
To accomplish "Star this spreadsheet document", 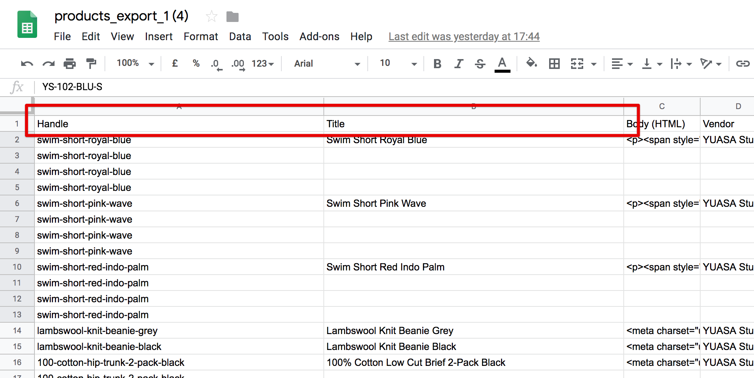I will pos(211,16).
